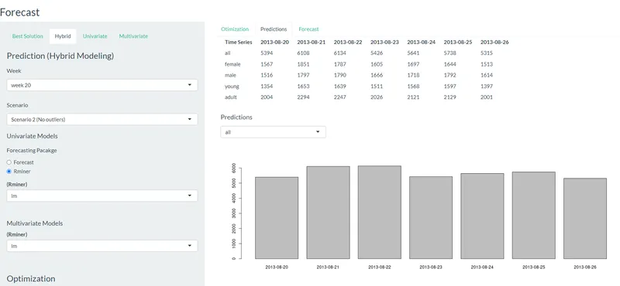Click the 2013-08-24 column header
620x286 pixels.
point(422,43)
